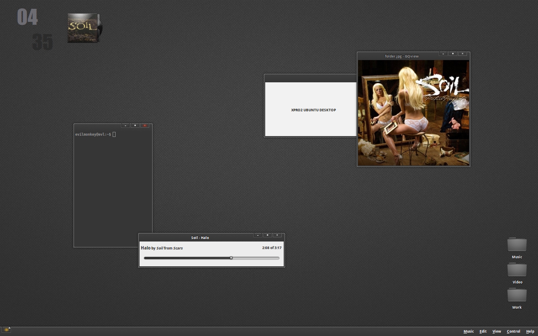
Task: Click the Halo song title text
Action: [x=145, y=248]
